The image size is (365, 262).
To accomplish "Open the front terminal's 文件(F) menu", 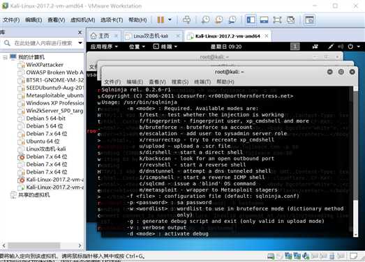I will tap(112, 82).
